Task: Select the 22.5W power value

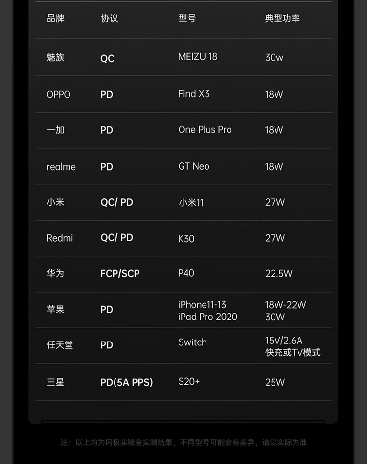Action: click(x=278, y=274)
